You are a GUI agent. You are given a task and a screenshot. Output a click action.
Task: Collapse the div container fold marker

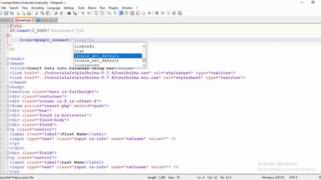click(x=8, y=96)
